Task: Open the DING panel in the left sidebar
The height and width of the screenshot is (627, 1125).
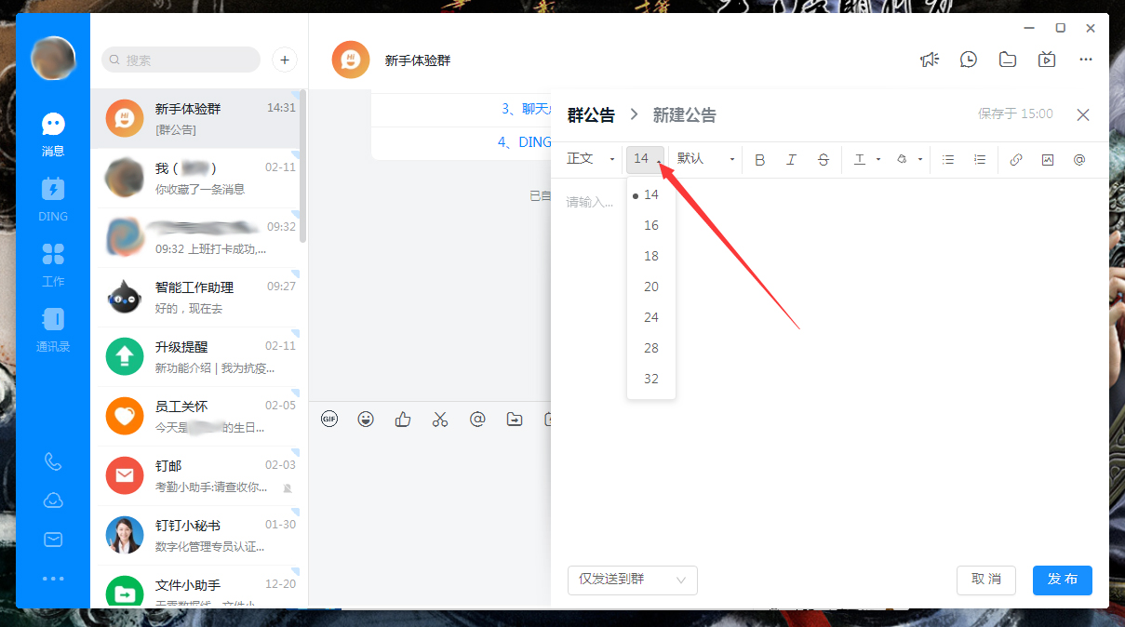Action: tap(53, 199)
